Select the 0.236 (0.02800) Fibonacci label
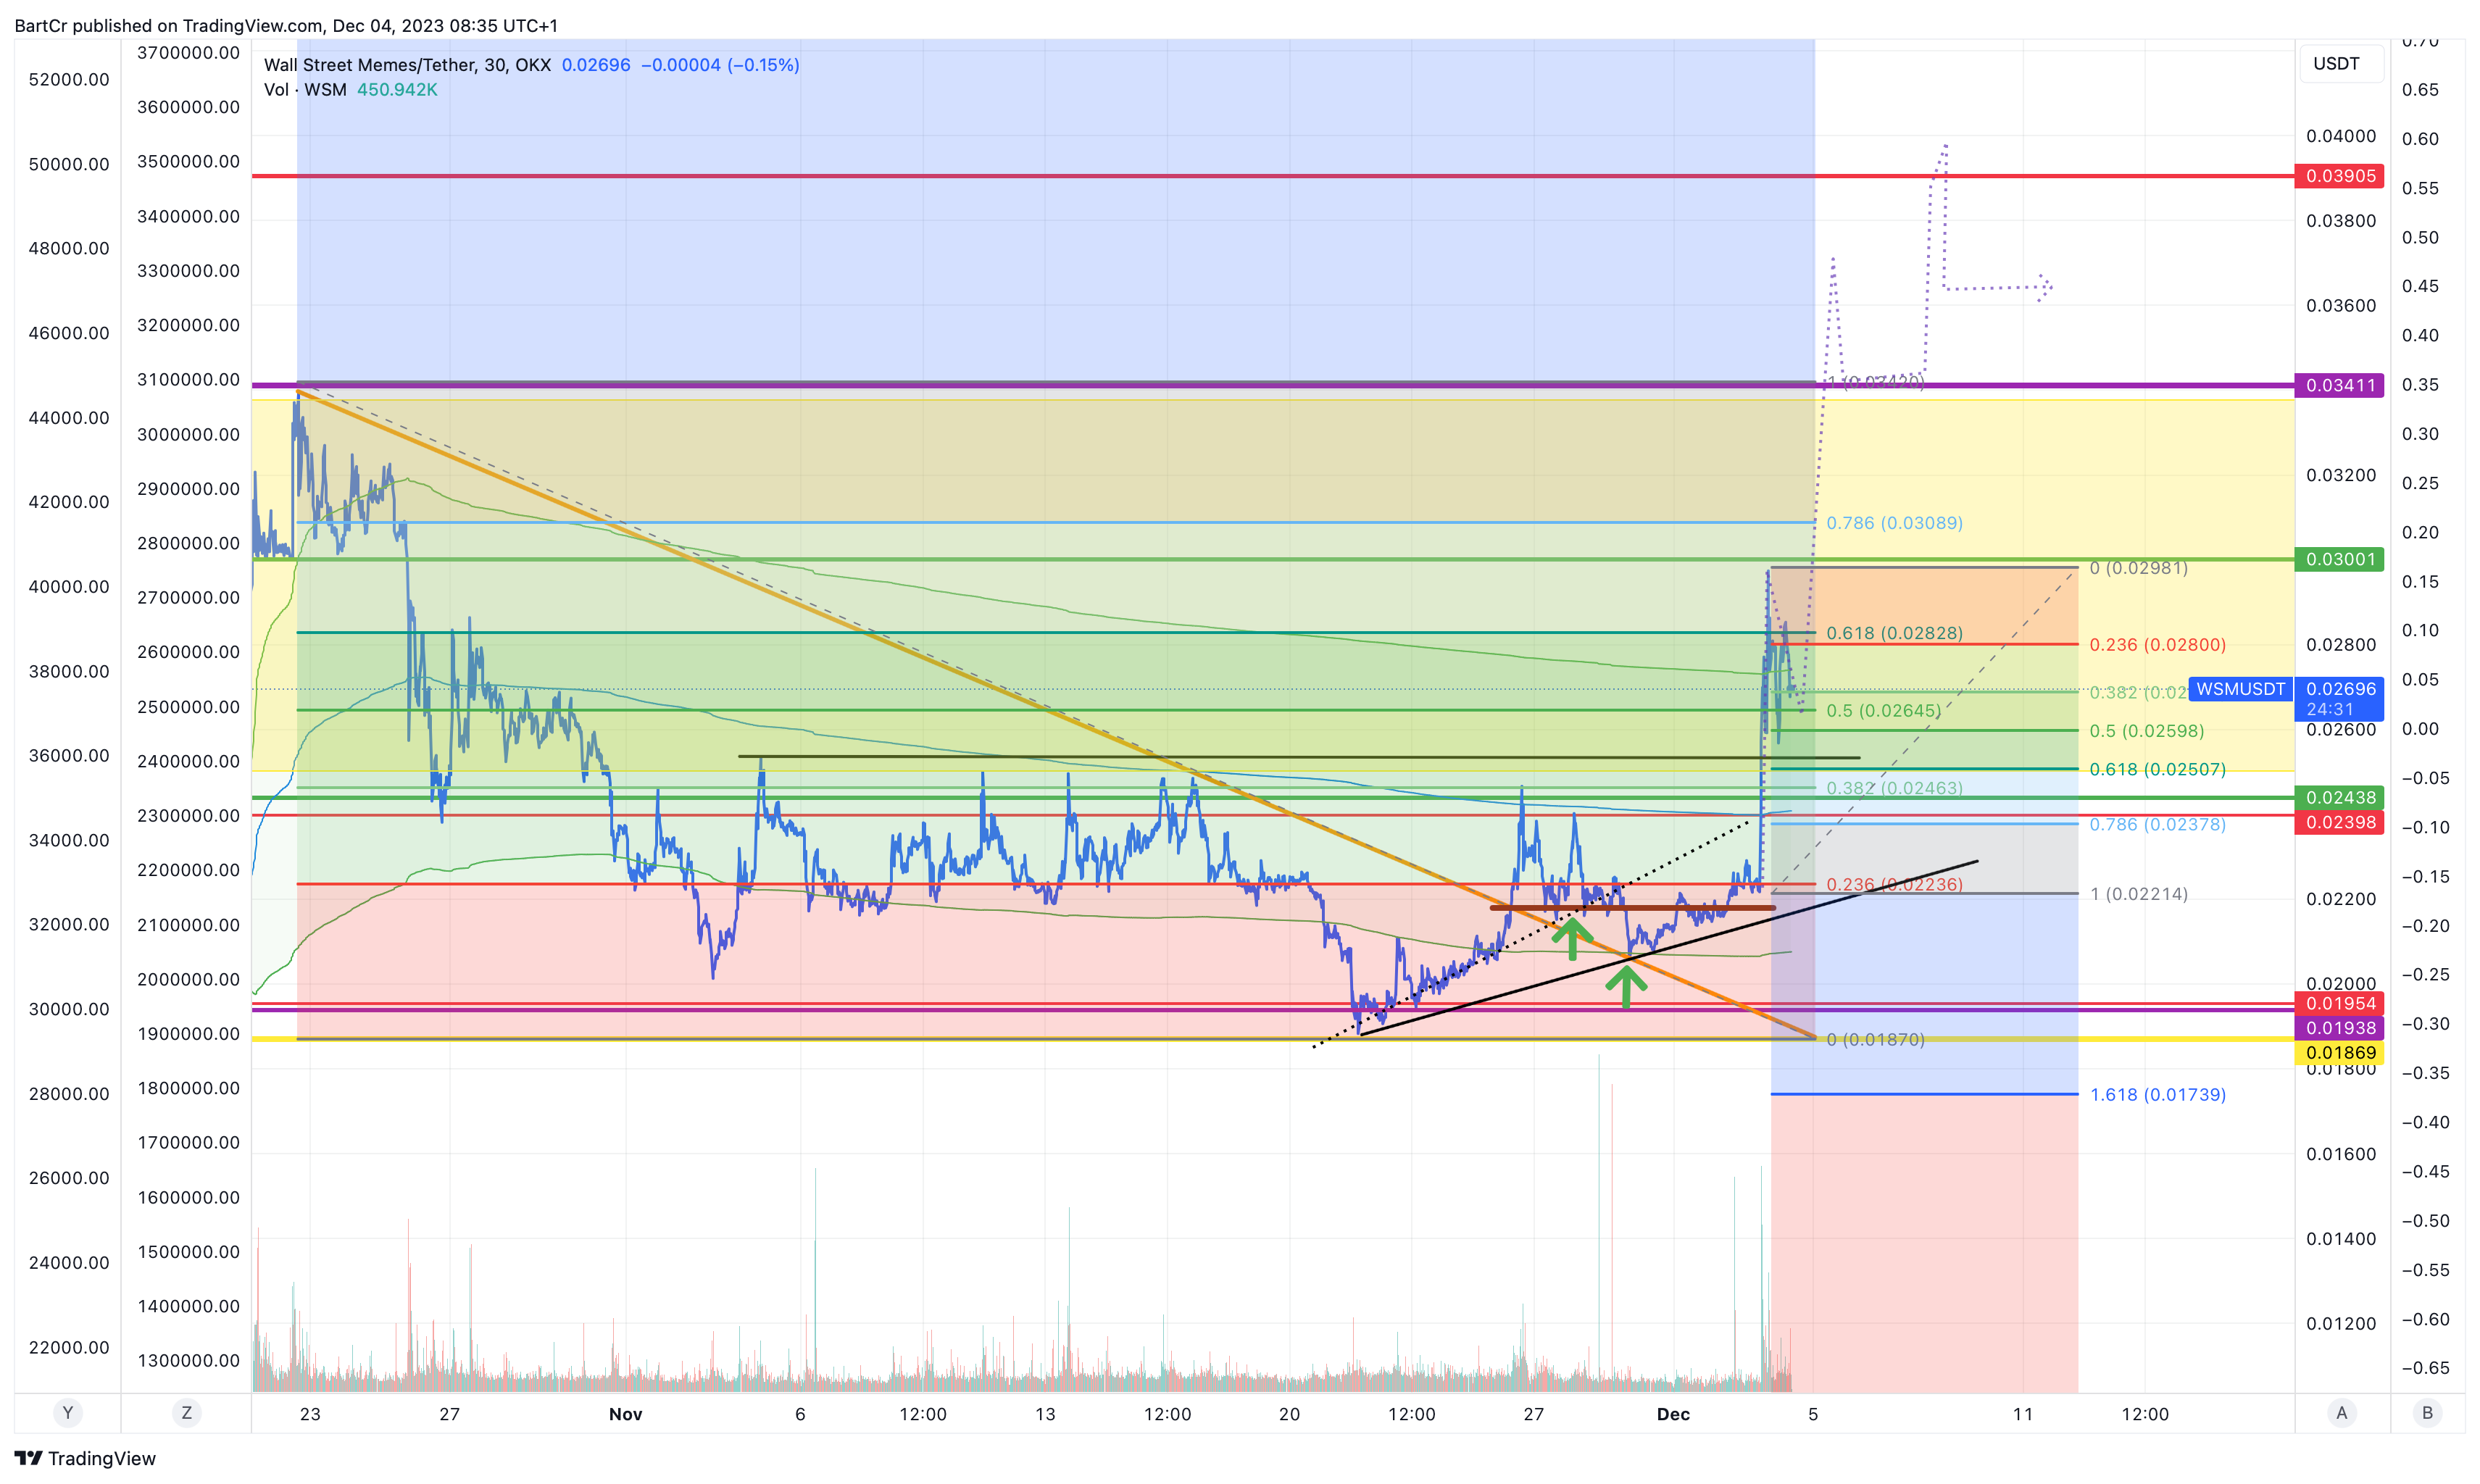The width and height of the screenshot is (2480, 1484). click(x=2157, y=645)
